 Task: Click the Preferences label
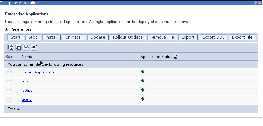click(x=21, y=29)
